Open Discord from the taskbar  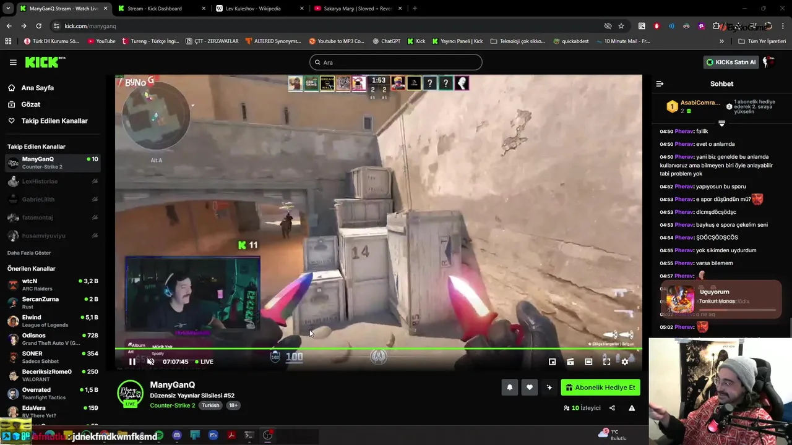tap(176, 435)
